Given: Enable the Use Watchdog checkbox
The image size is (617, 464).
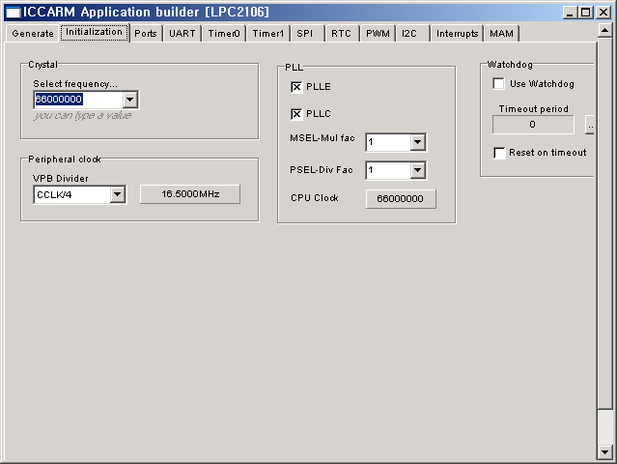Looking at the screenshot, I should tap(498, 83).
